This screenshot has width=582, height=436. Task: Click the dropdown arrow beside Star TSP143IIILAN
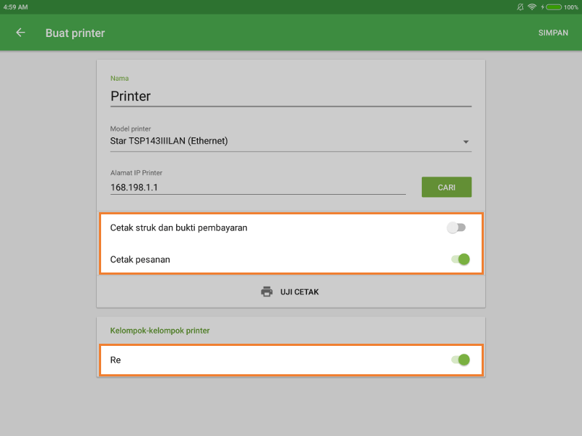[x=466, y=142]
